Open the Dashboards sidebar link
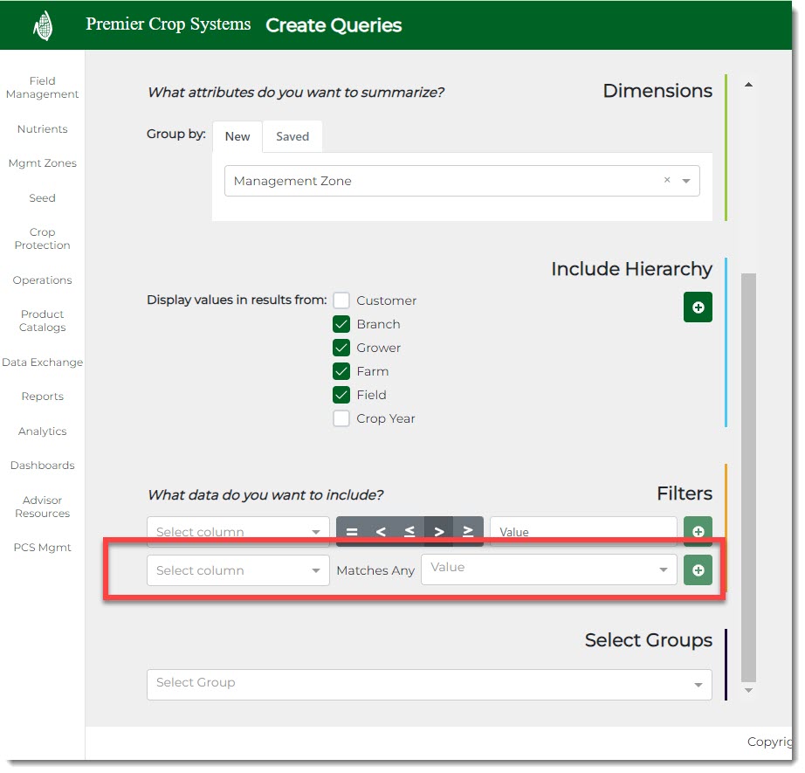The width and height of the screenshot is (805, 773). (42, 466)
